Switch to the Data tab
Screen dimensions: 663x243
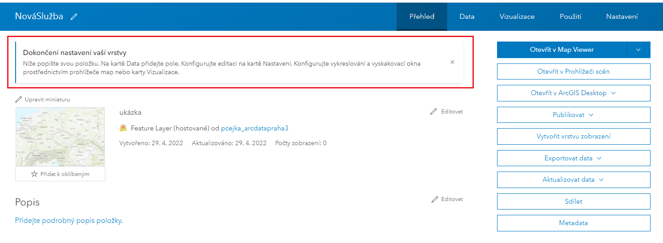tap(467, 17)
